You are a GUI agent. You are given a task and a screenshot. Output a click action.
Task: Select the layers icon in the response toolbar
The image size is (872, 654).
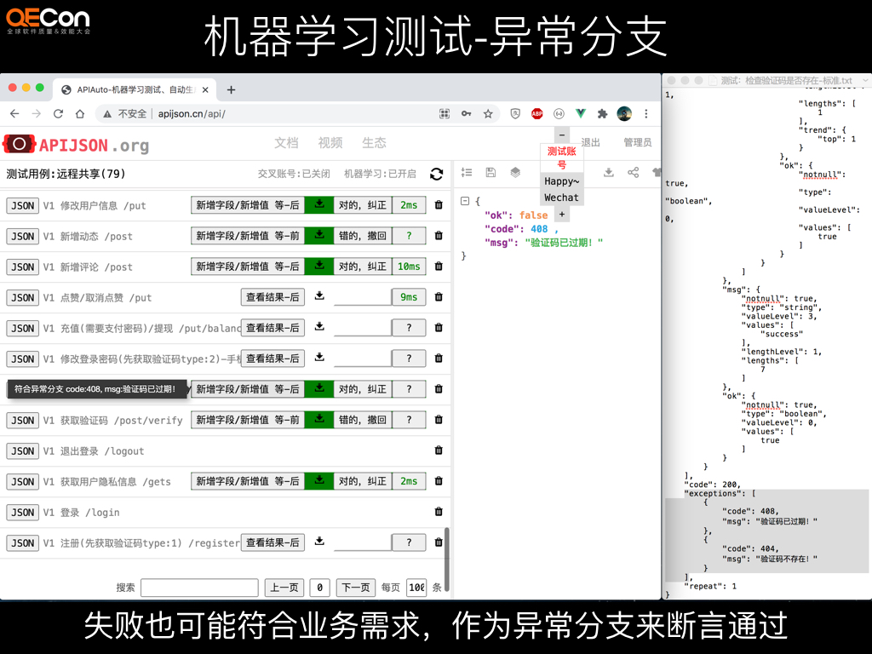point(514,172)
